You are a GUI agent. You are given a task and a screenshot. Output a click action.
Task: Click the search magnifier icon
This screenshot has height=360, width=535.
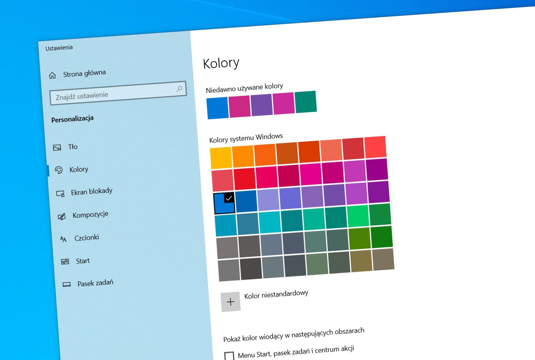coord(180,89)
